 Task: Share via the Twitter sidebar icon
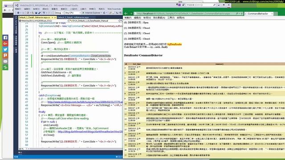click(5, 49)
